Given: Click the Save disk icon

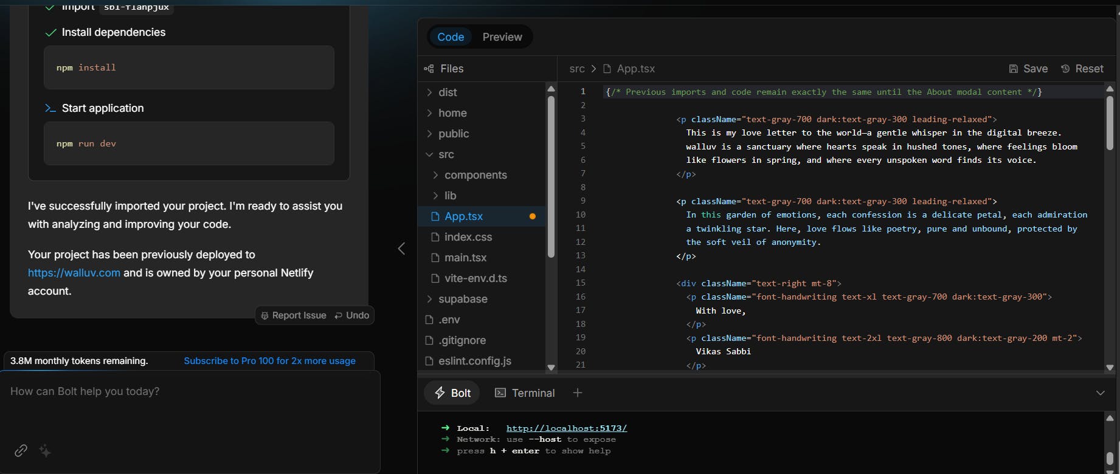Looking at the screenshot, I should (x=1014, y=69).
